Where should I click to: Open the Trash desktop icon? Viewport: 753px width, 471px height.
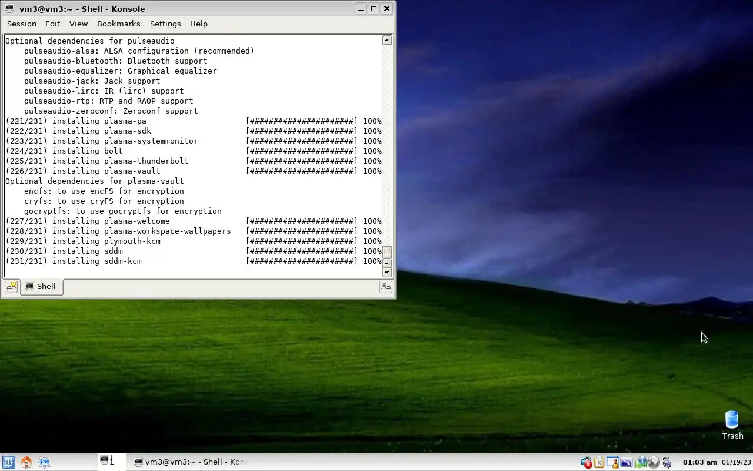click(732, 425)
